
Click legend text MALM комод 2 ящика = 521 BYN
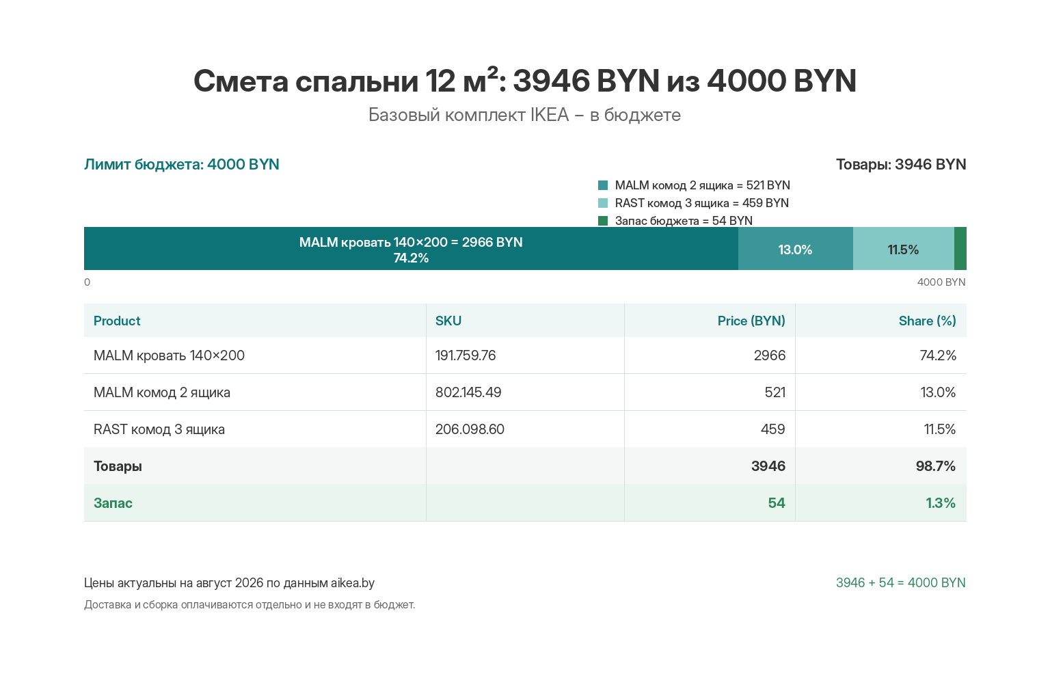tap(703, 185)
